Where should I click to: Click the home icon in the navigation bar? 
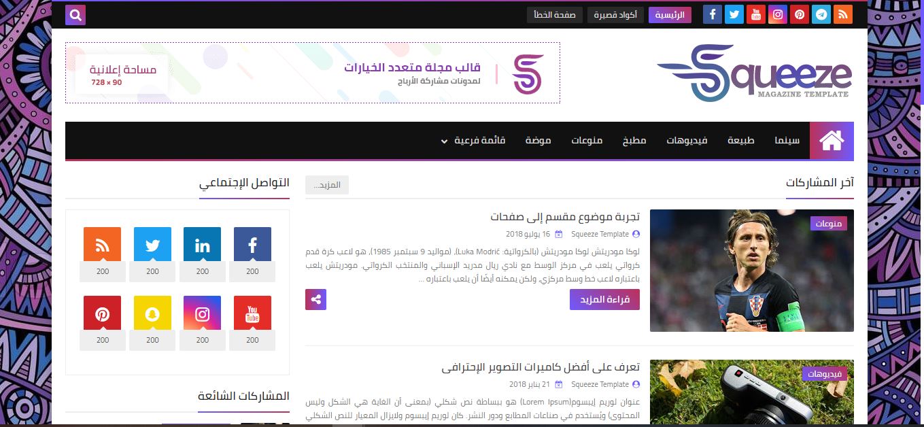click(x=831, y=141)
